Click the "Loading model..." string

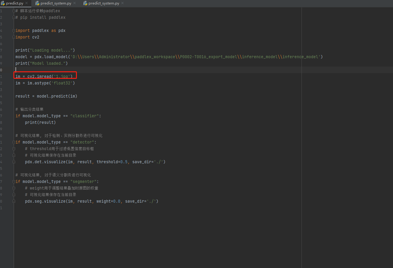(51, 50)
